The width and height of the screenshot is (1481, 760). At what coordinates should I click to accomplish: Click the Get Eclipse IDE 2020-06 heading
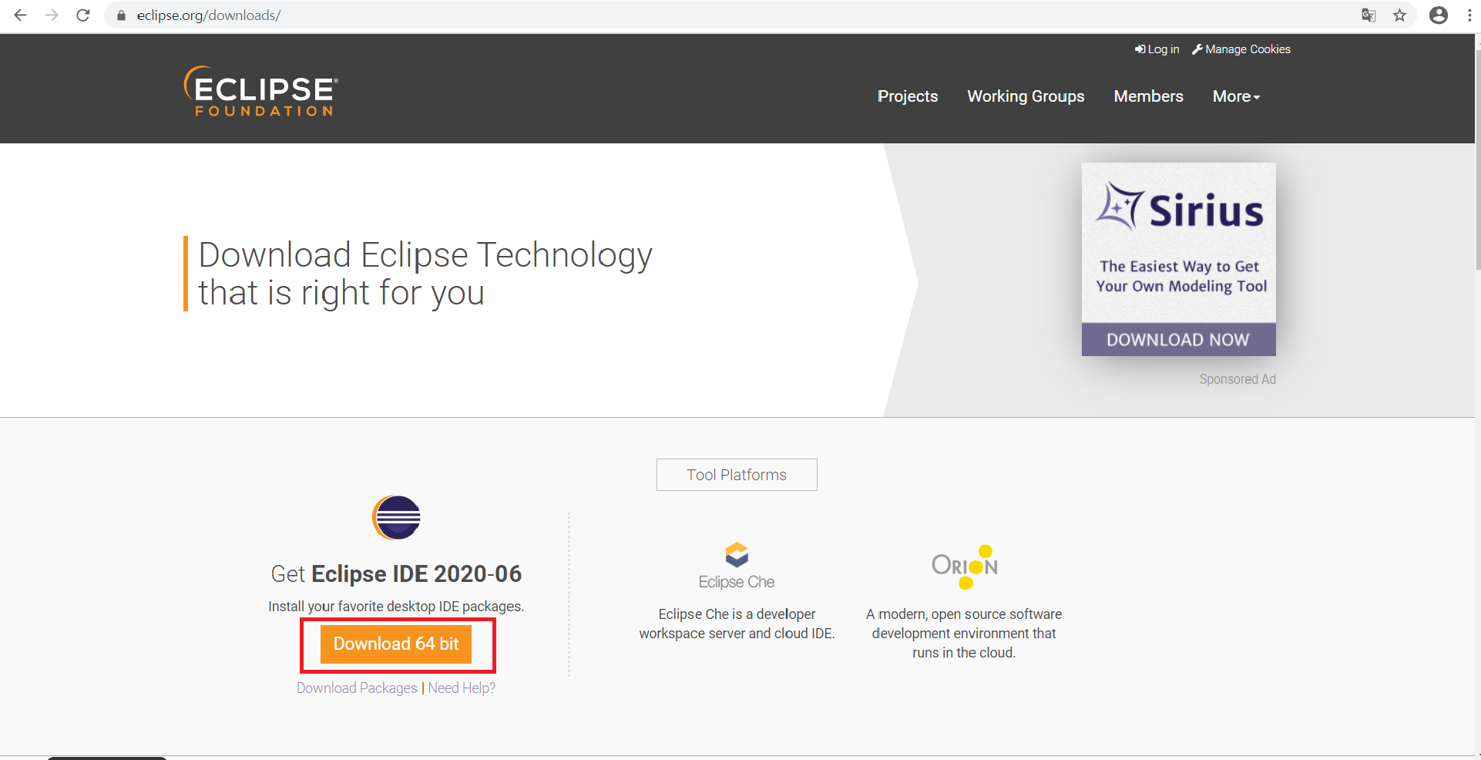tap(396, 573)
